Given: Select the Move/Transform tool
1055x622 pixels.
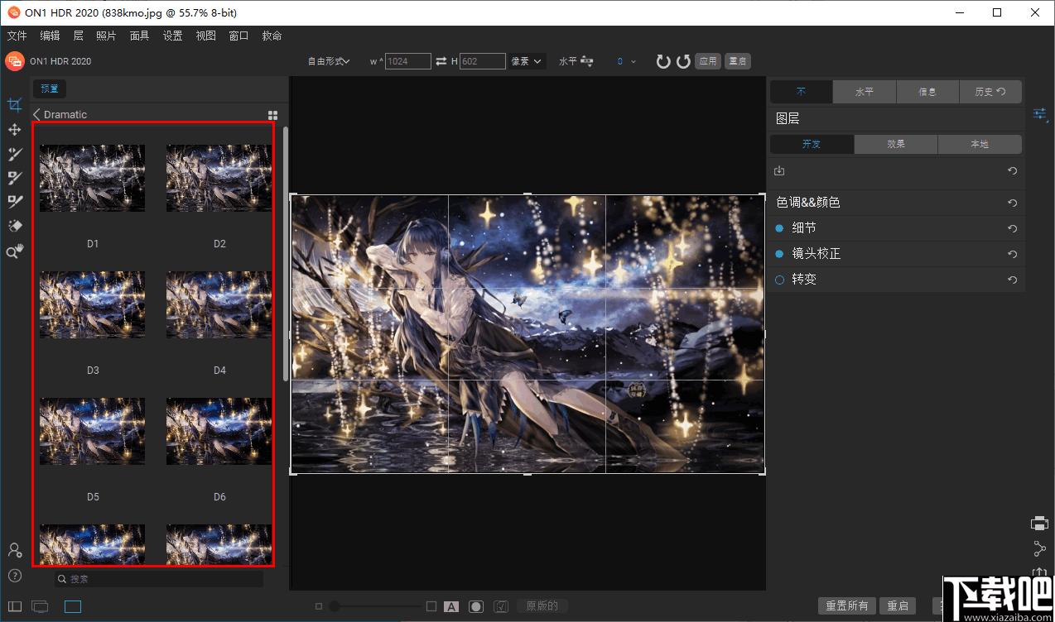Looking at the screenshot, I should [14, 130].
